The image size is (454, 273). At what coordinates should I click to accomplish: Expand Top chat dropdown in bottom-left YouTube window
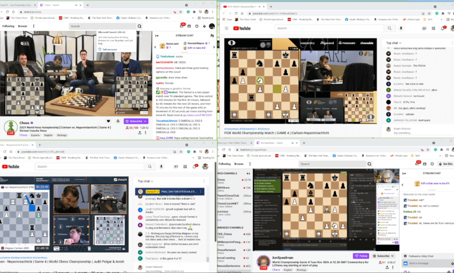pos(146,181)
